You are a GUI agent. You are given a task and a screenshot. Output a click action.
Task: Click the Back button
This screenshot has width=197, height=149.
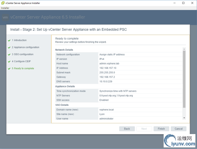127,129
